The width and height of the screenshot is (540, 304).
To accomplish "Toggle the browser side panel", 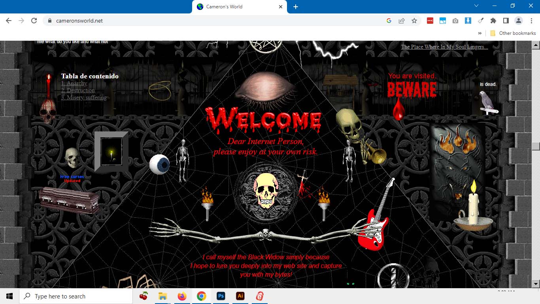I will (x=506, y=21).
